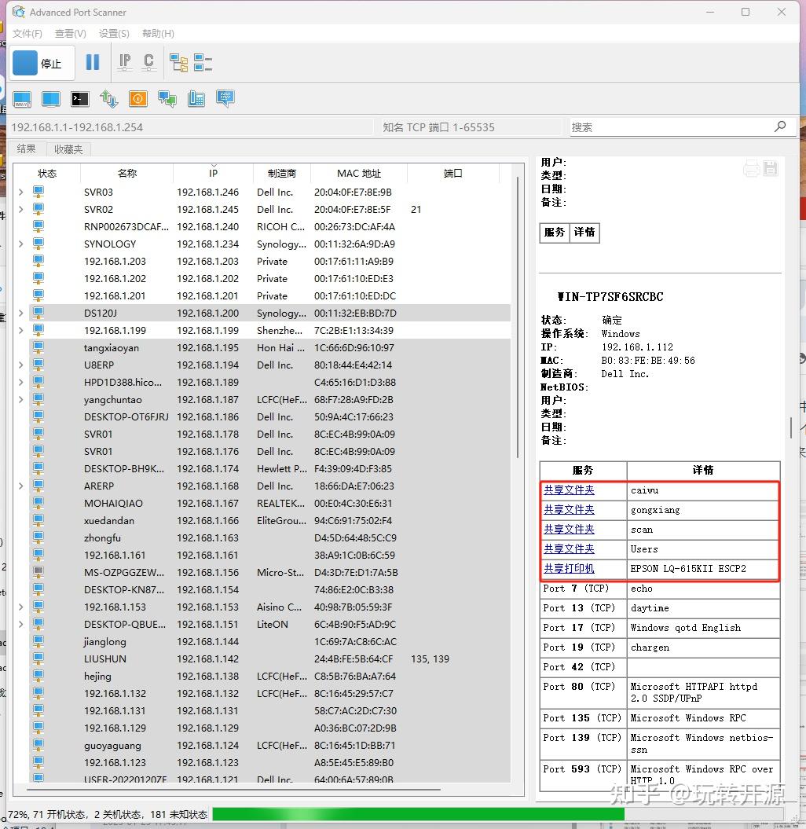Click the chat bubbles icon
Screen dimensions: 806x829
coord(167,99)
